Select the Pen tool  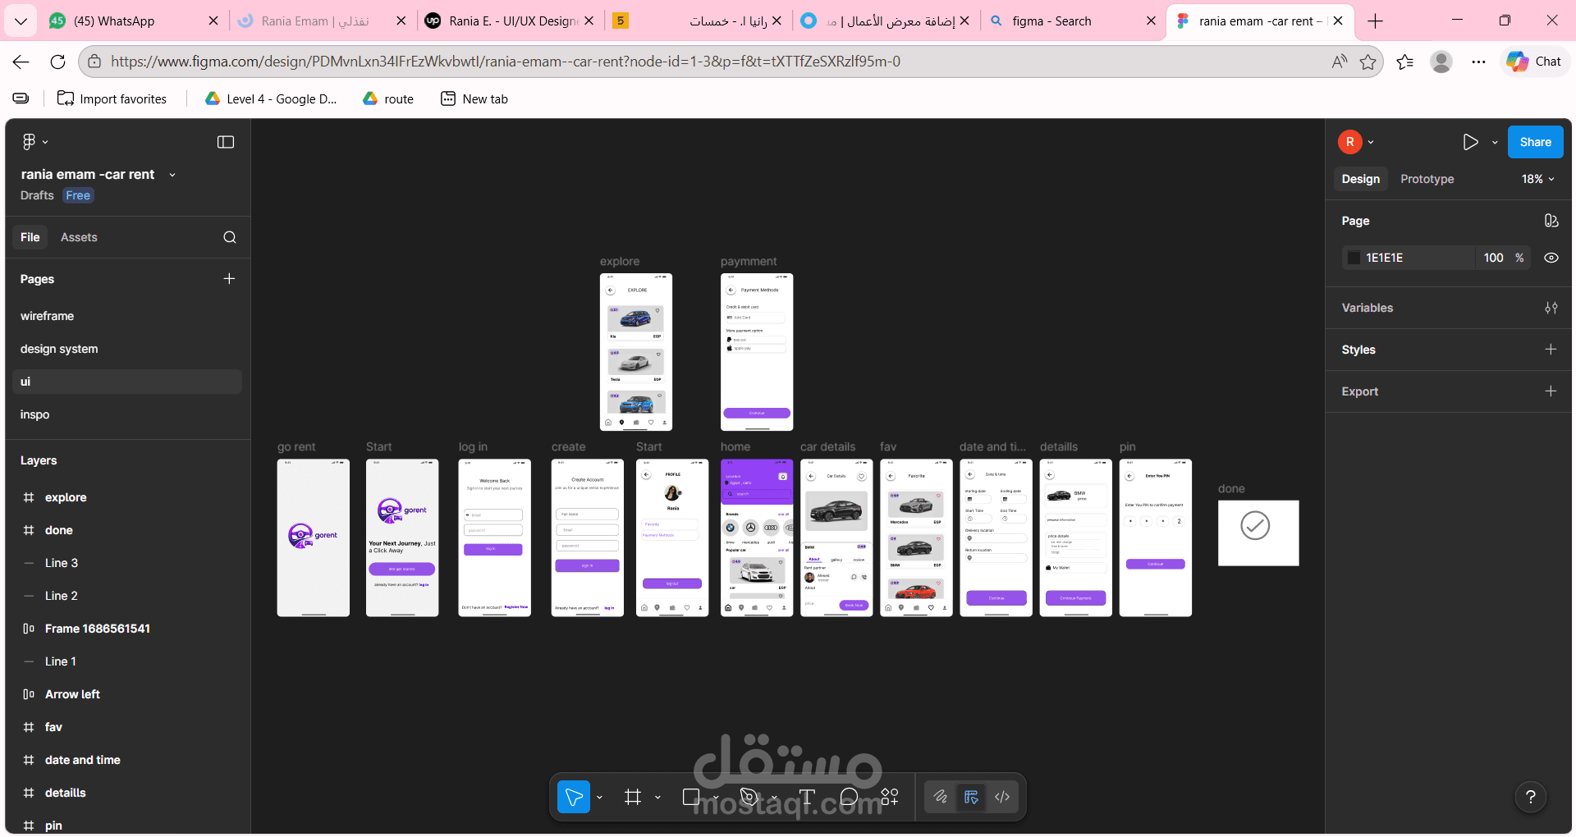[x=749, y=797]
